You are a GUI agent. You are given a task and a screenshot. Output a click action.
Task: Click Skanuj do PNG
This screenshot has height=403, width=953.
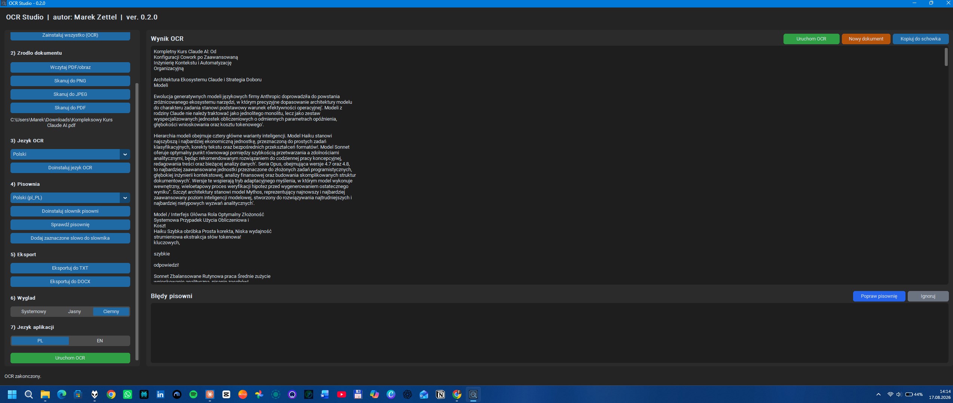pyautogui.click(x=70, y=81)
